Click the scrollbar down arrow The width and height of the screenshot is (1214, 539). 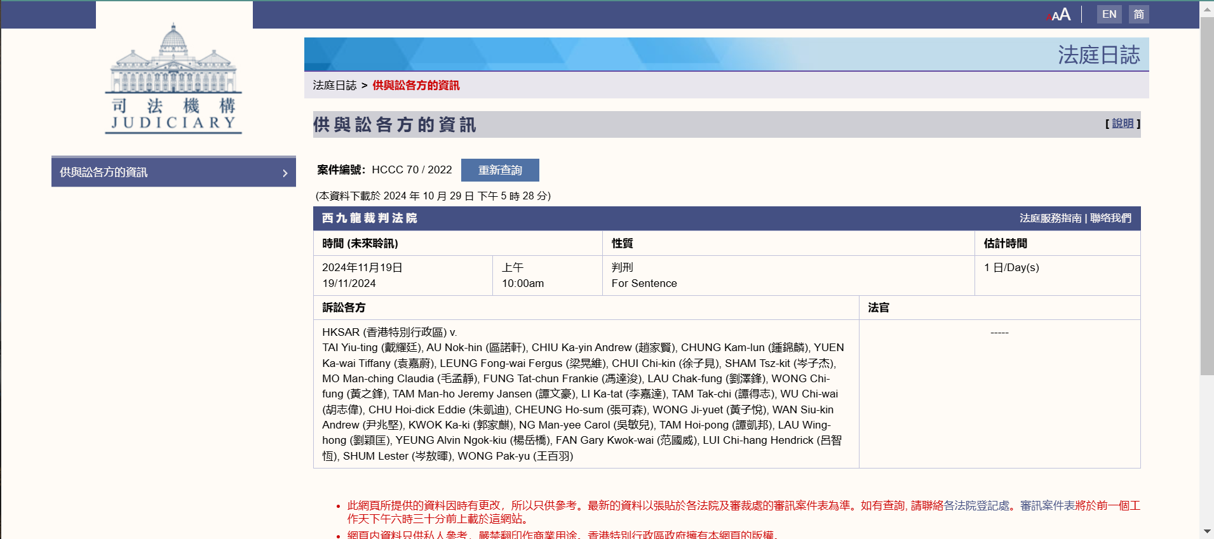(x=1206, y=531)
